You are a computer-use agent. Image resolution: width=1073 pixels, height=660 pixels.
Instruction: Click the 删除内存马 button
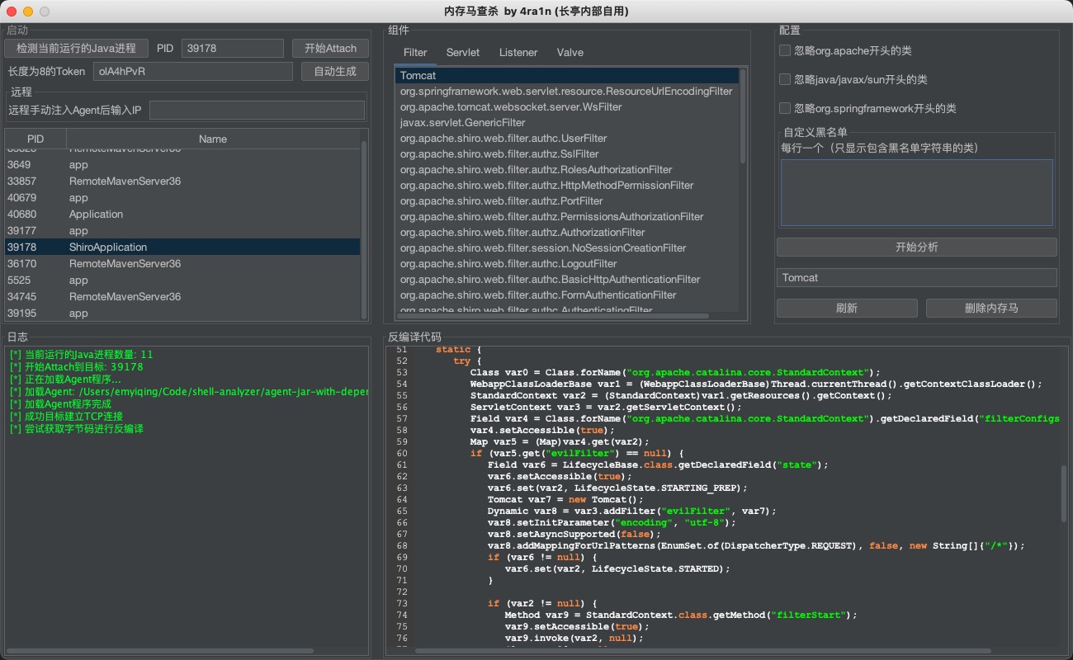click(x=991, y=308)
